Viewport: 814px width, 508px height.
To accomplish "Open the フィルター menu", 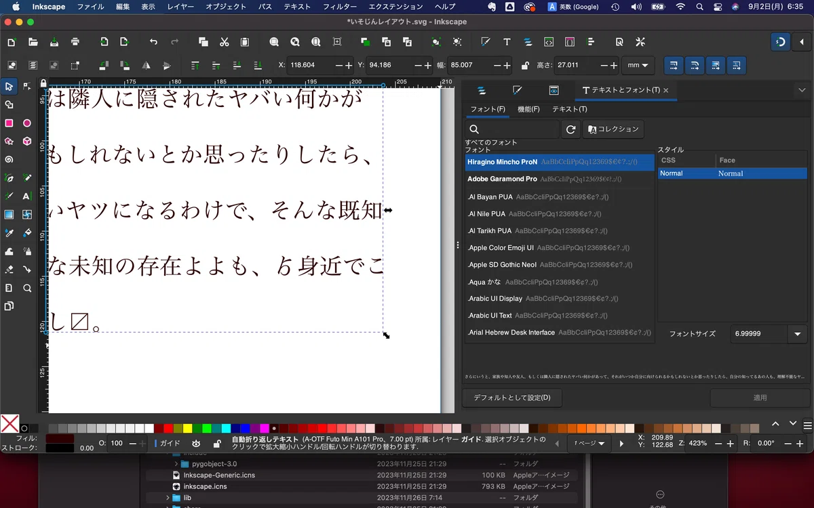I will pos(340,7).
